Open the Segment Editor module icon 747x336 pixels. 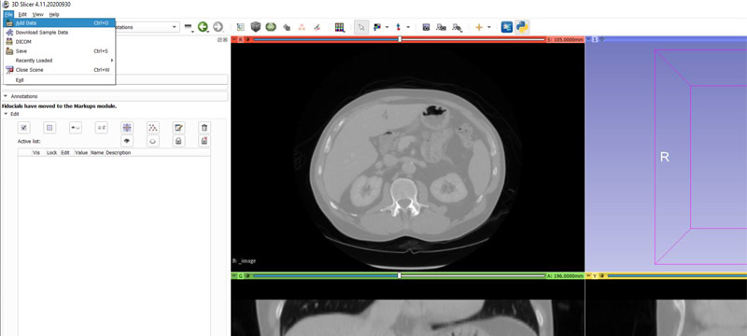(x=317, y=27)
